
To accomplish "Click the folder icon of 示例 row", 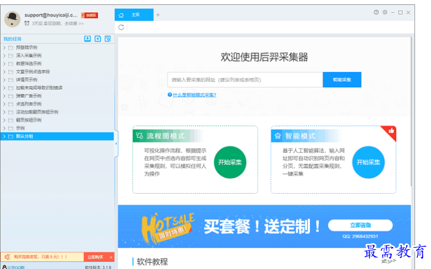I will (x=10, y=128).
